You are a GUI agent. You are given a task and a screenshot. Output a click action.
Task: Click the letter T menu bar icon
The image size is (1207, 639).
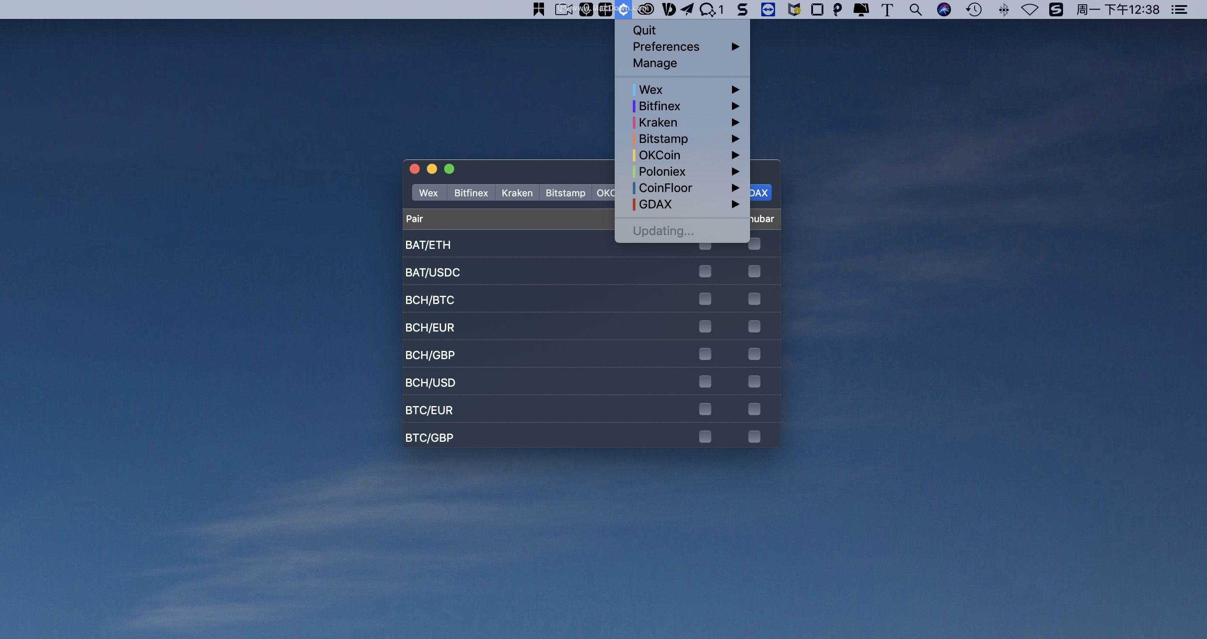[x=887, y=10]
